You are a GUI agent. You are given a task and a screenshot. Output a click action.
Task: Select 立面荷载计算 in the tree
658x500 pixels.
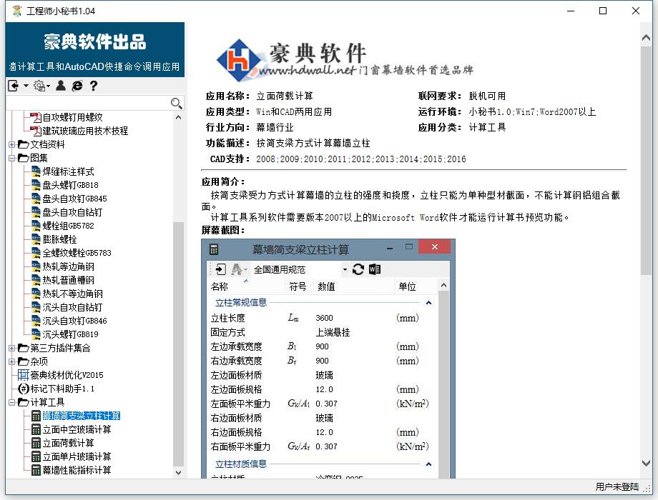tap(68, 443)
